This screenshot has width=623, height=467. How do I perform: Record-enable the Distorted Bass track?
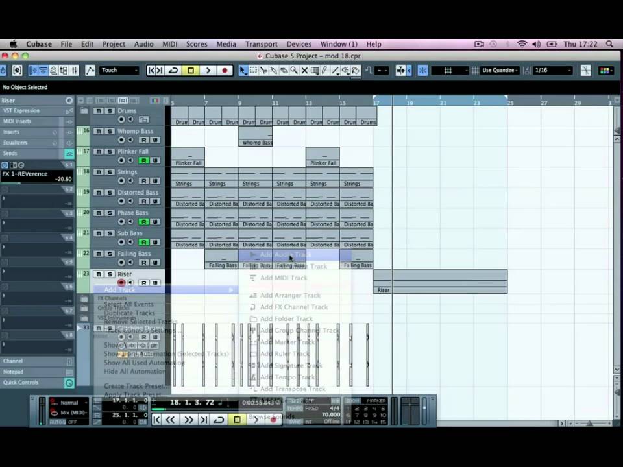(x=121, y=201)
